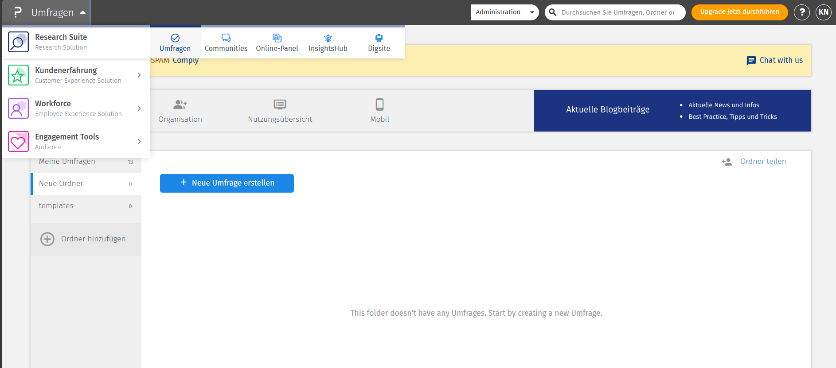
Task: Open the templates folder
Action: [86, 206]
